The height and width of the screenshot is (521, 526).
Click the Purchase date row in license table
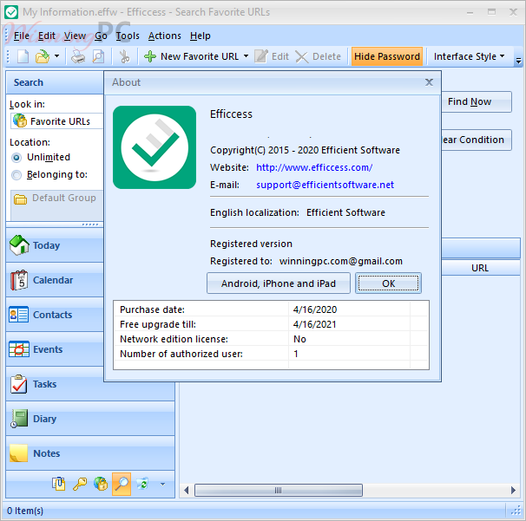(271, 309)
